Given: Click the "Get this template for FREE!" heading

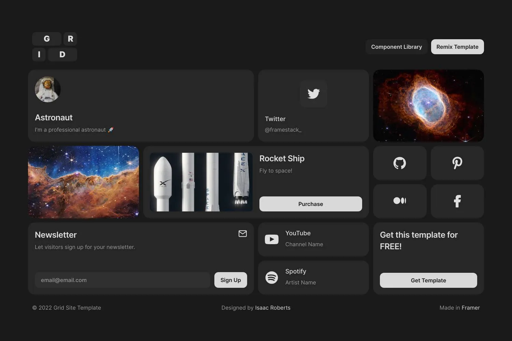Looking at the screenshot, I should pyautogui.click(x=419, y=240).
